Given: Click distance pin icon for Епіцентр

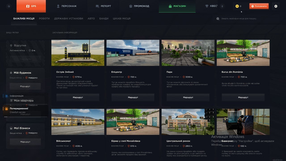Looking at the screenshot, I should point(129,77).
